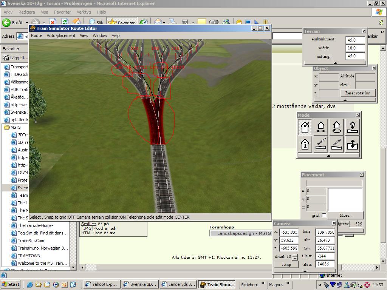
Task: Adjust the detail value stepper
Action: pyautogui.click(x=295, y=257)
